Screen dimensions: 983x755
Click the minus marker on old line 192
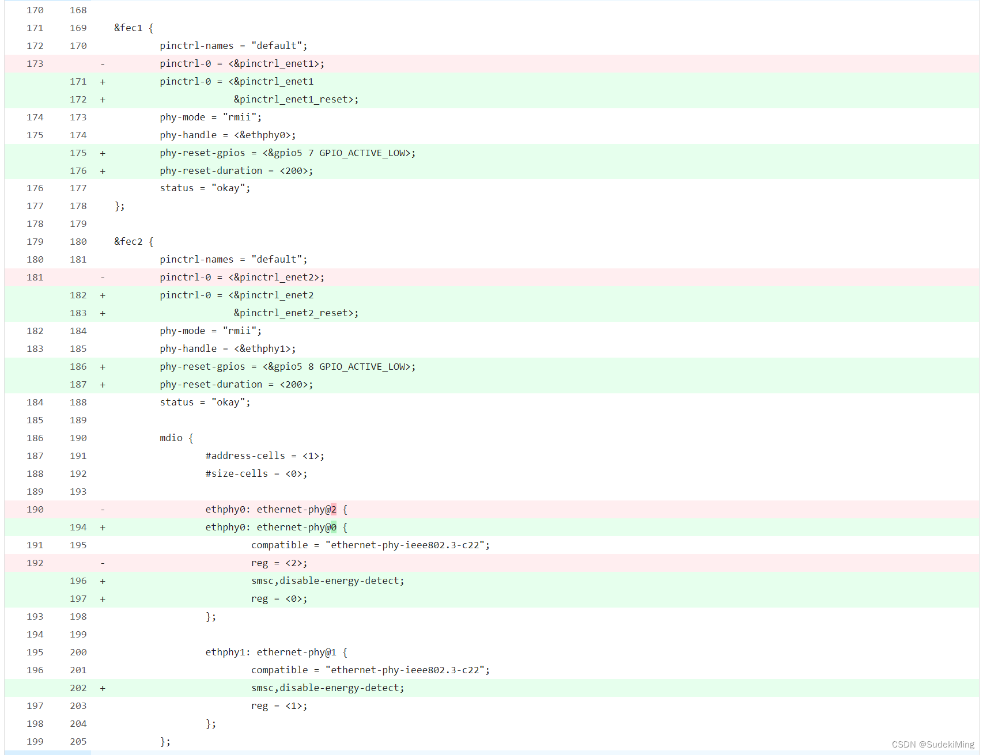103,563
